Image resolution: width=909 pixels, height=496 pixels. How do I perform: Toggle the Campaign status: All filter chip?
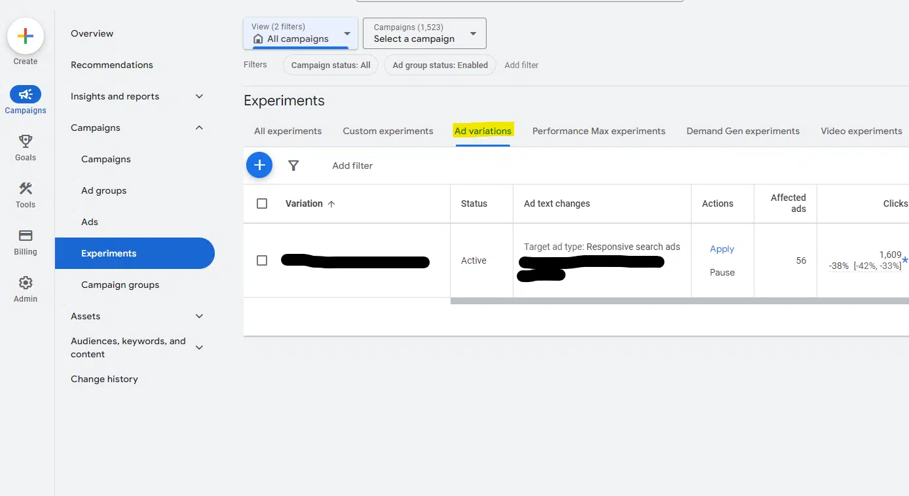330,65
